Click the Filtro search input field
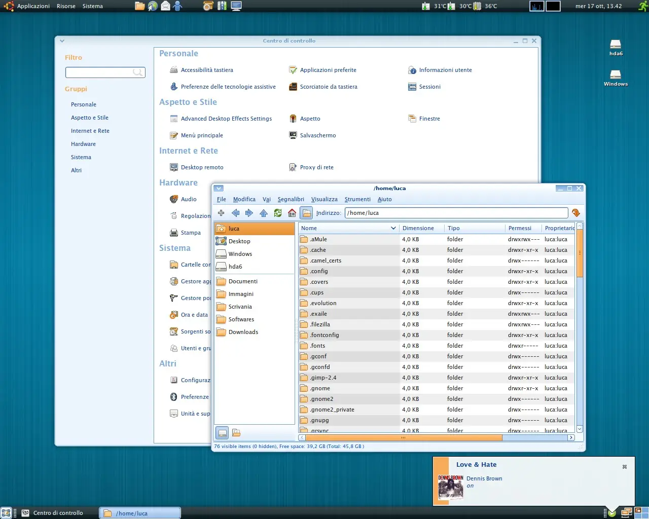 [105, 72]
